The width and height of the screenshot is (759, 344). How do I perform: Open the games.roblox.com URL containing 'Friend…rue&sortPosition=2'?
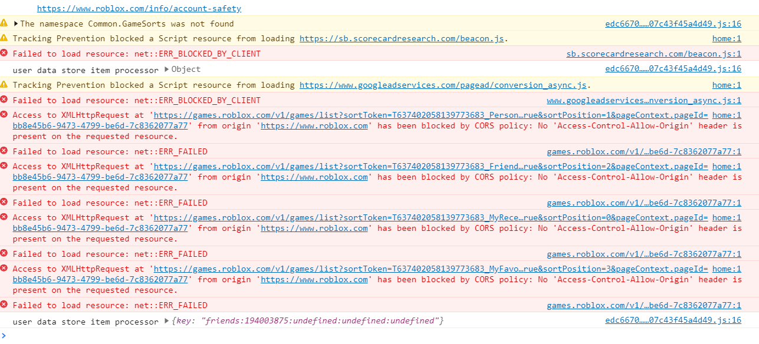click(x=431, y=167)
